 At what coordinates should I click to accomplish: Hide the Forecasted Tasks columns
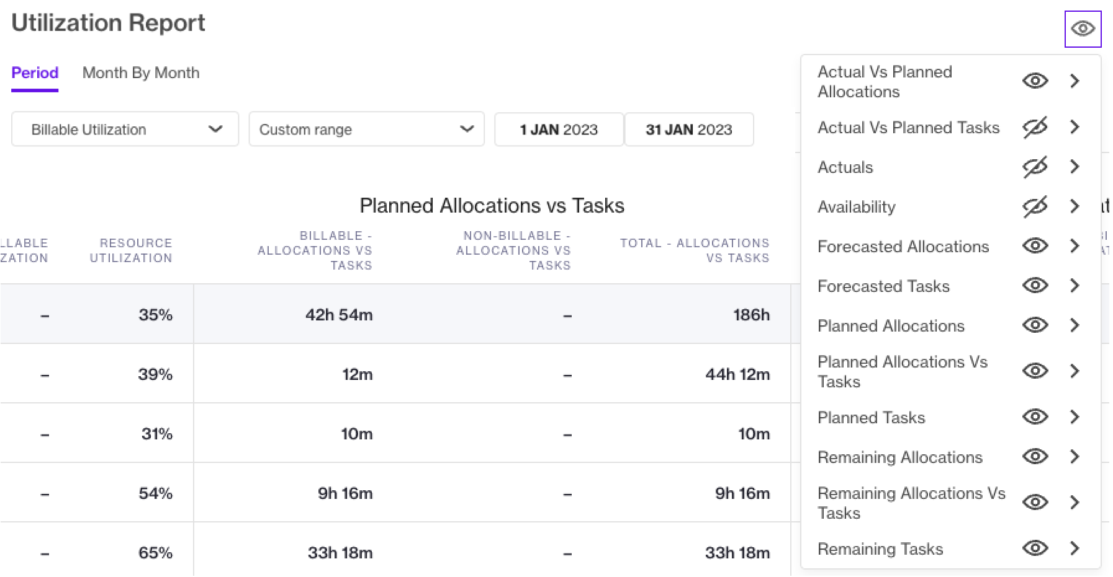(x=1035, y=286)
